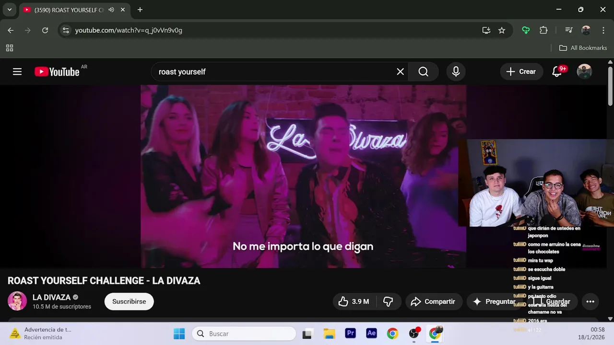Open the first Chrome taskbar icon
614x345 pixels.
point(392,333)
